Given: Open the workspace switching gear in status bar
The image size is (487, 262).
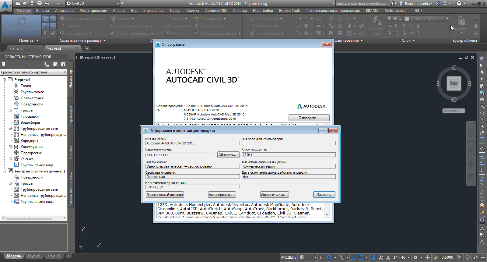Looking at the screenshot, I should coord(415,257).
